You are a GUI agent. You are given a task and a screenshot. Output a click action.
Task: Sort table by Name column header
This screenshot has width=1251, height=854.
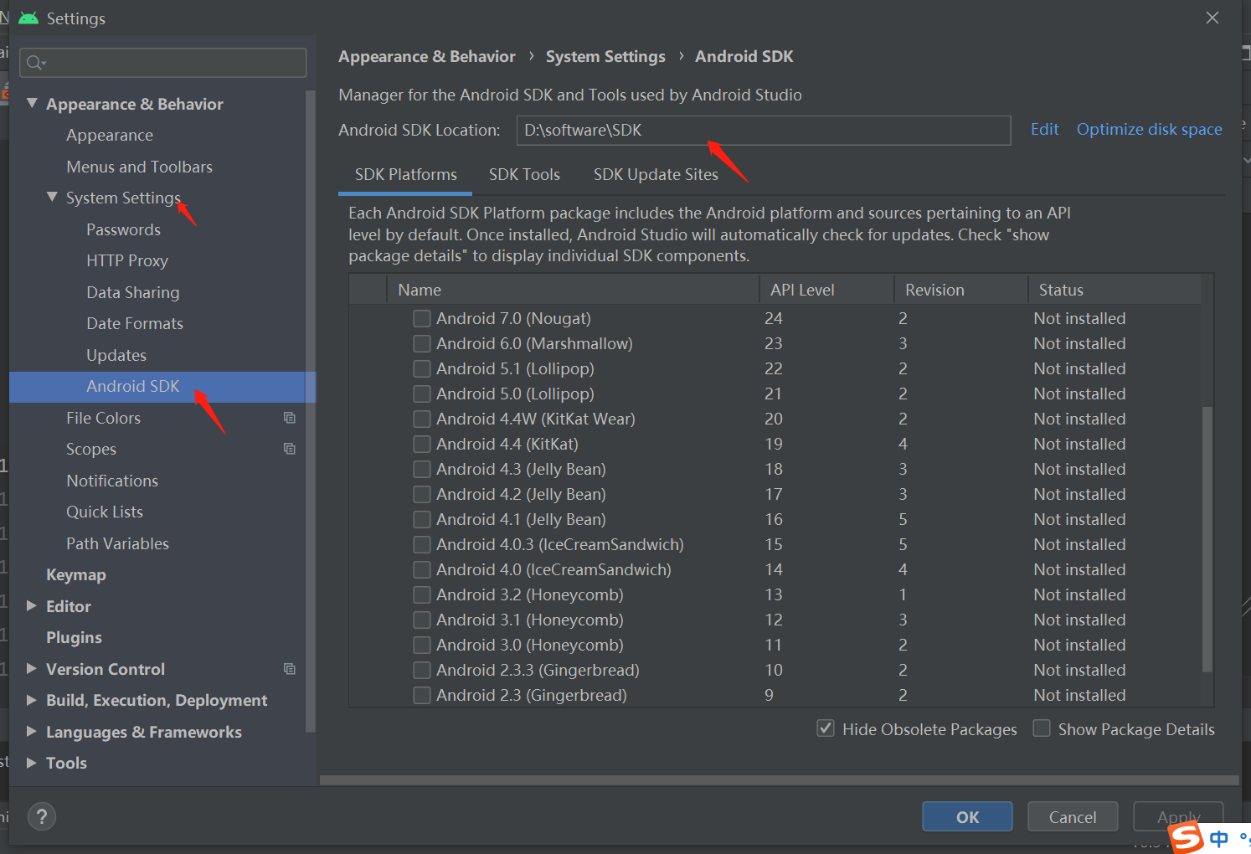coord(573,290)
